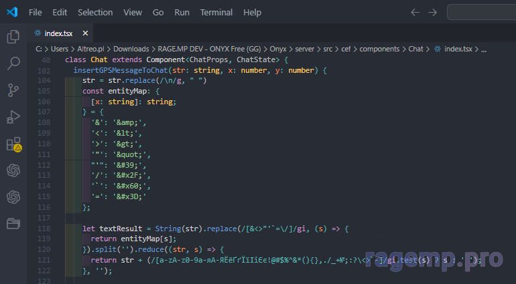Viewport: 516px width, 284px height.
Task: Expand the 'Downloads' breadcrumb
Action: click(131, 49)
